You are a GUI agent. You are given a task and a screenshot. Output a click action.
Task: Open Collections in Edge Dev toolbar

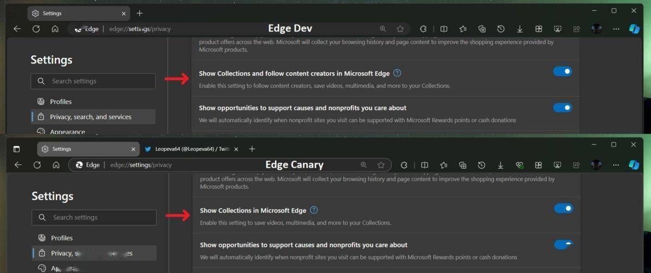point(482,29)
